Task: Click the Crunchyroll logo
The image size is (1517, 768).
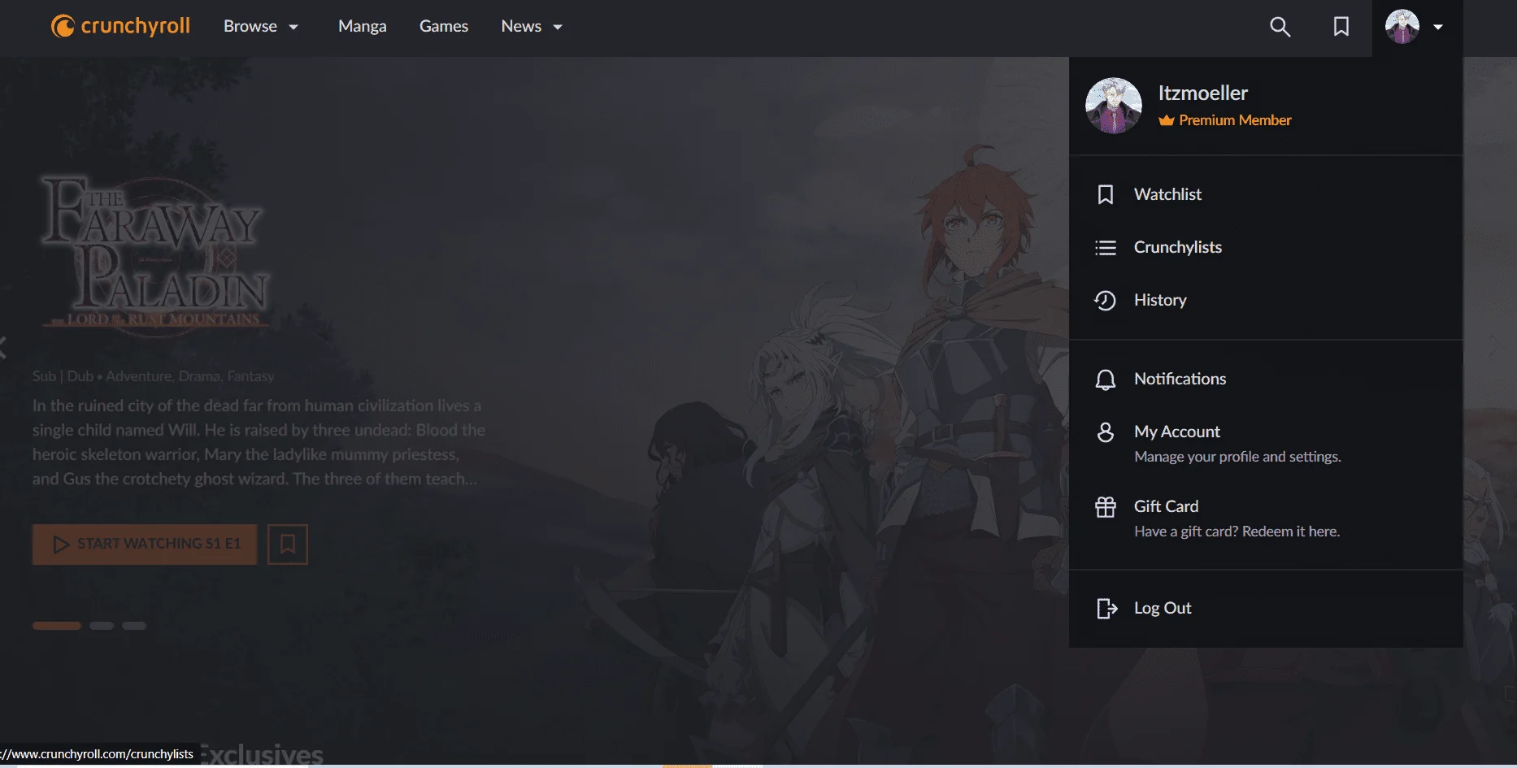Action: pos(120,26)
